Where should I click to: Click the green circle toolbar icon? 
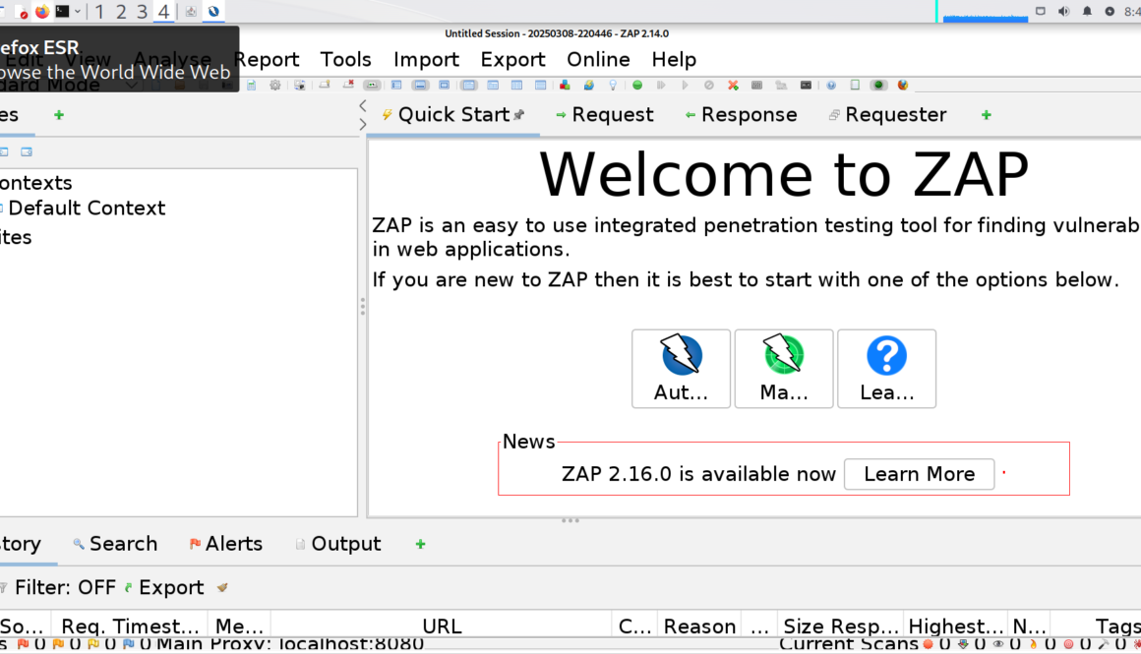[x=637, y=86]
